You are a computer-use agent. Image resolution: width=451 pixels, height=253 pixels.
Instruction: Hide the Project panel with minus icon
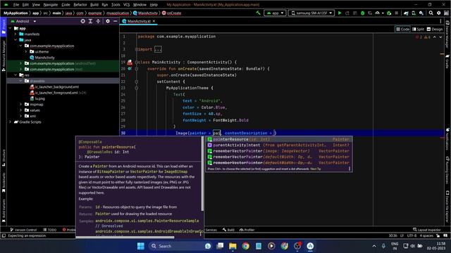pos(116,21)
